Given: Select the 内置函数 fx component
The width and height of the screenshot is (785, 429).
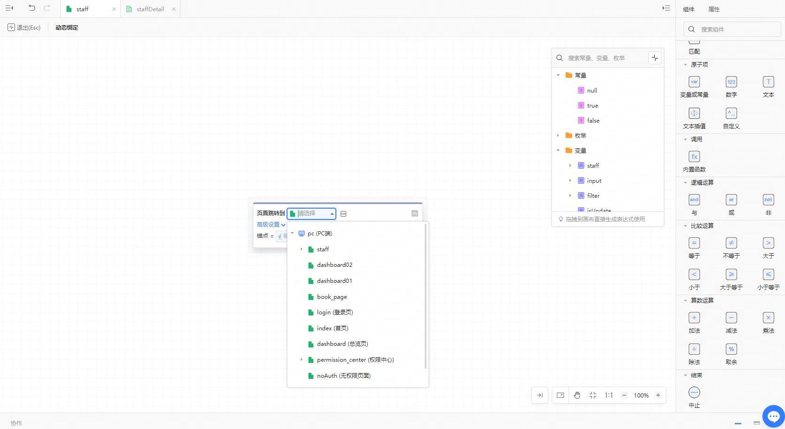Looking at the screenshot, I should click(x=694, y=156).
